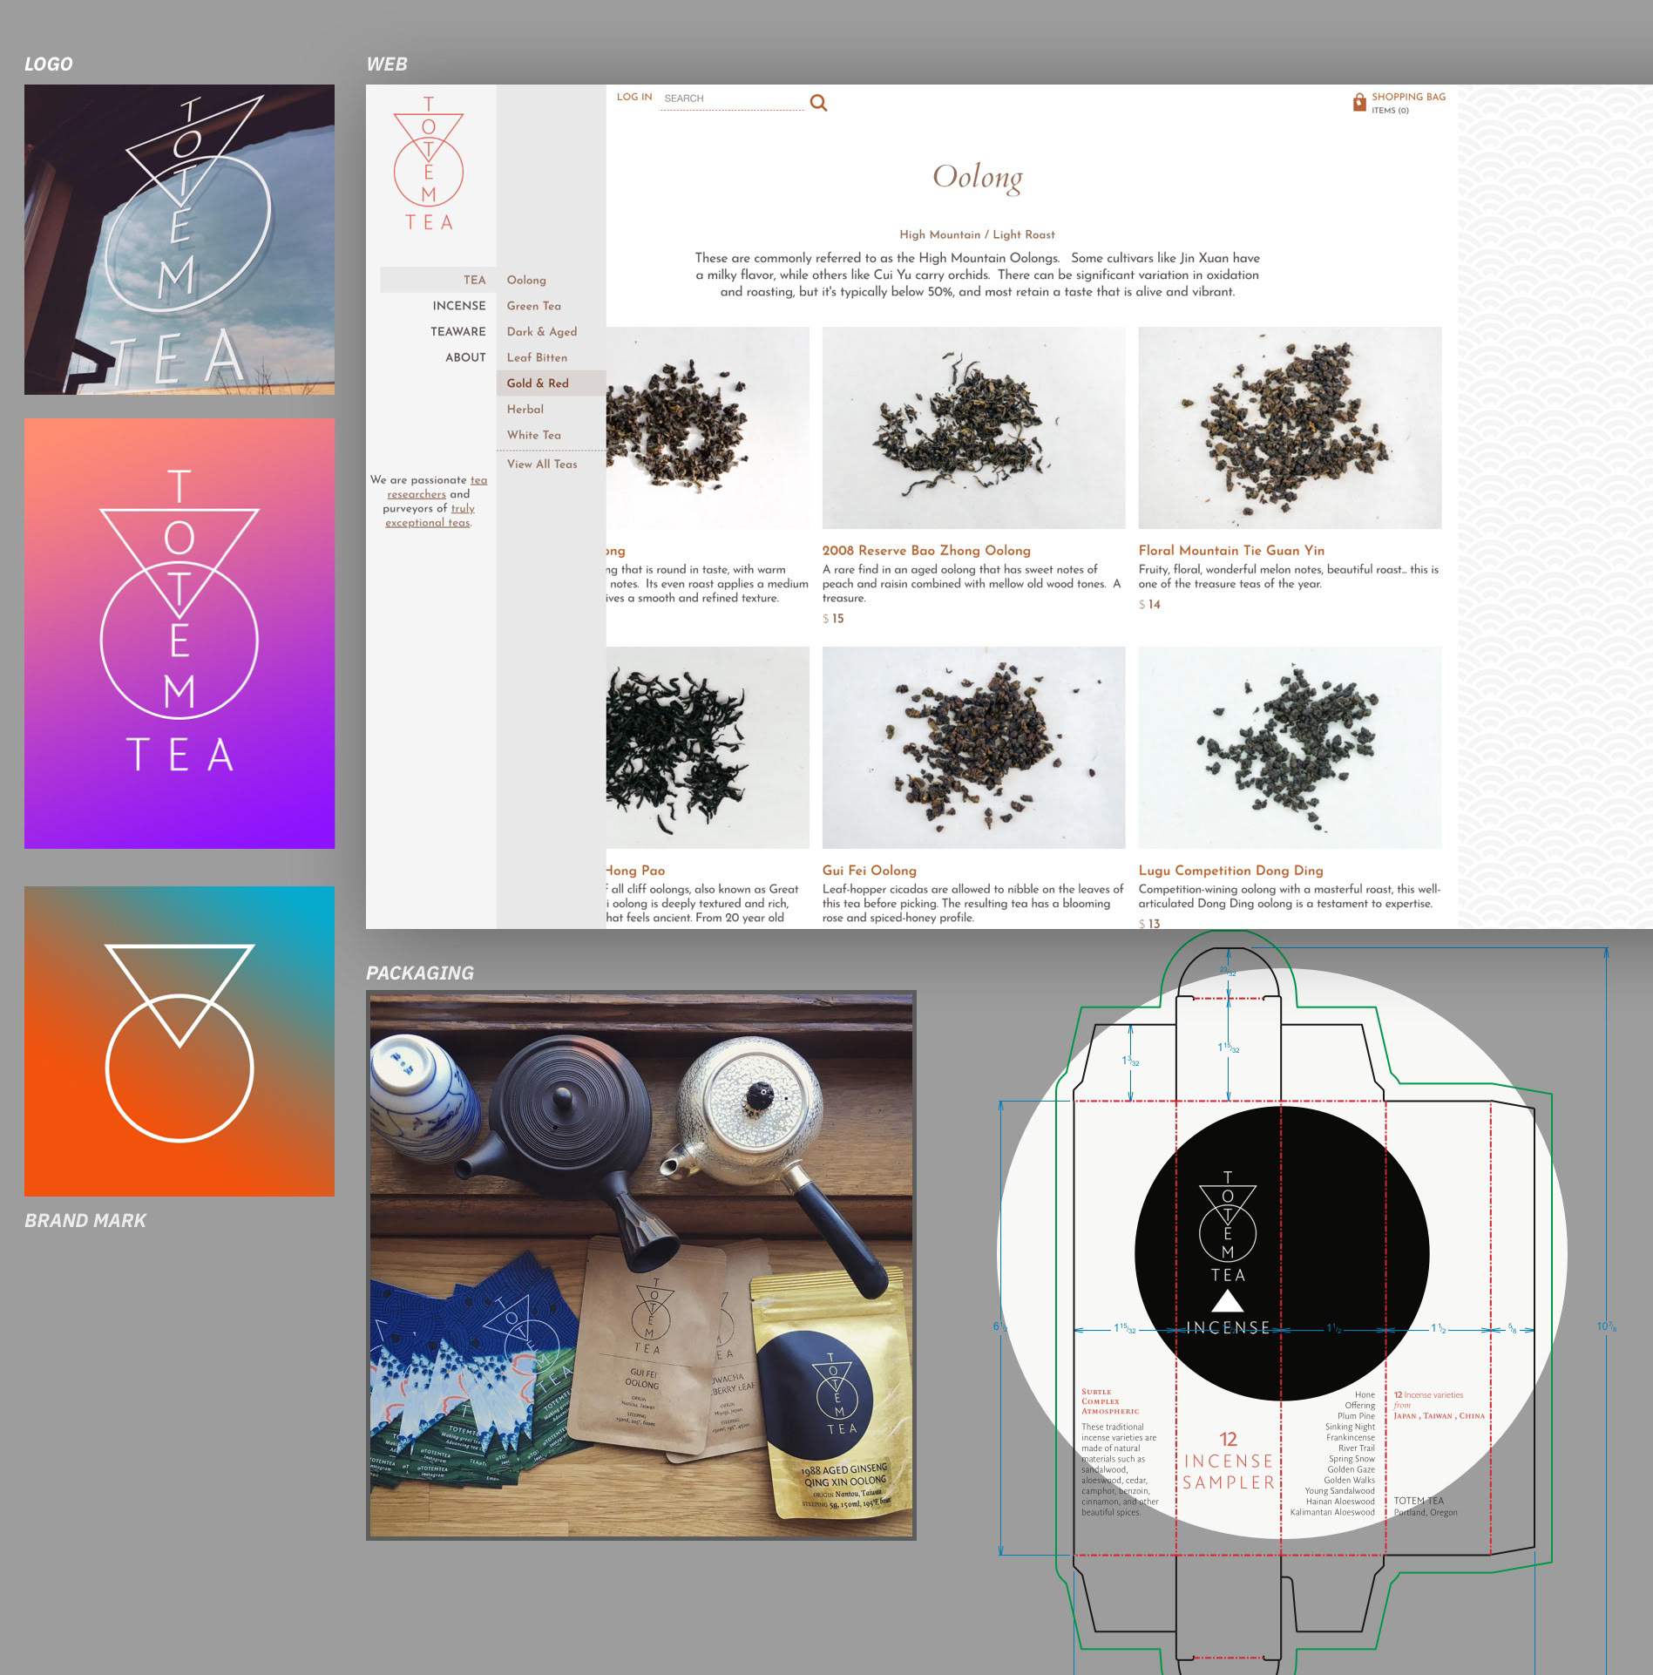Click 'TOTEM TEA Portland, Oregon' on dieline
The height and width of the screenshot is (1675, 1653).
(1426, 1506)
